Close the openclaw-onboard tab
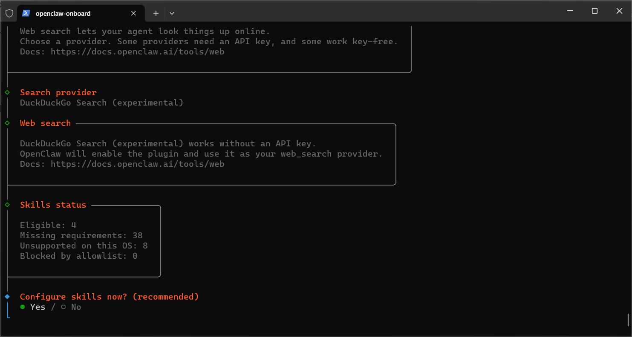Screen dimensions: 632x337 133,13
